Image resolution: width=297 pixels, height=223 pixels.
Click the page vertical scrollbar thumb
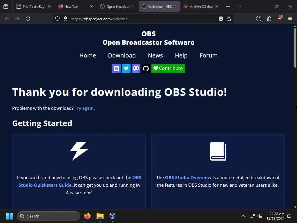click(x=295, y=48)
